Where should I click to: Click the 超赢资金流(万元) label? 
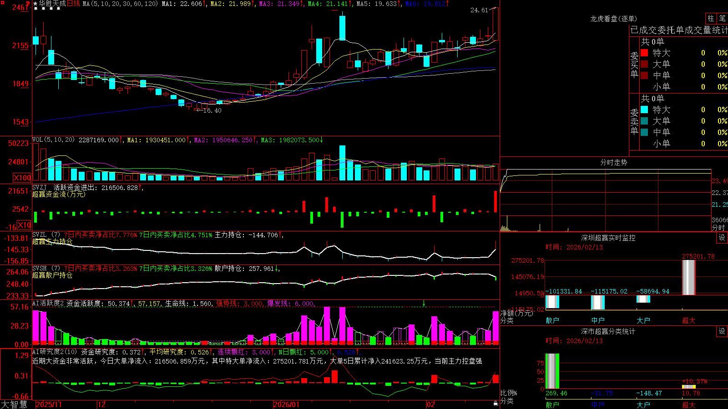(59, 194)
